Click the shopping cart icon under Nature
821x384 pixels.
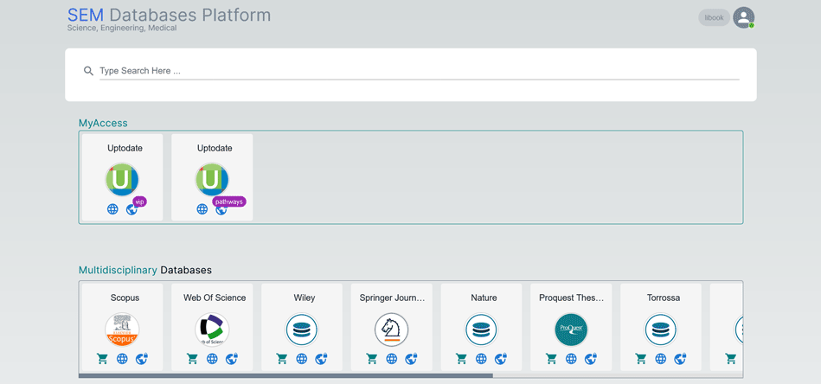pyautogui.click(x=461, y=358)
